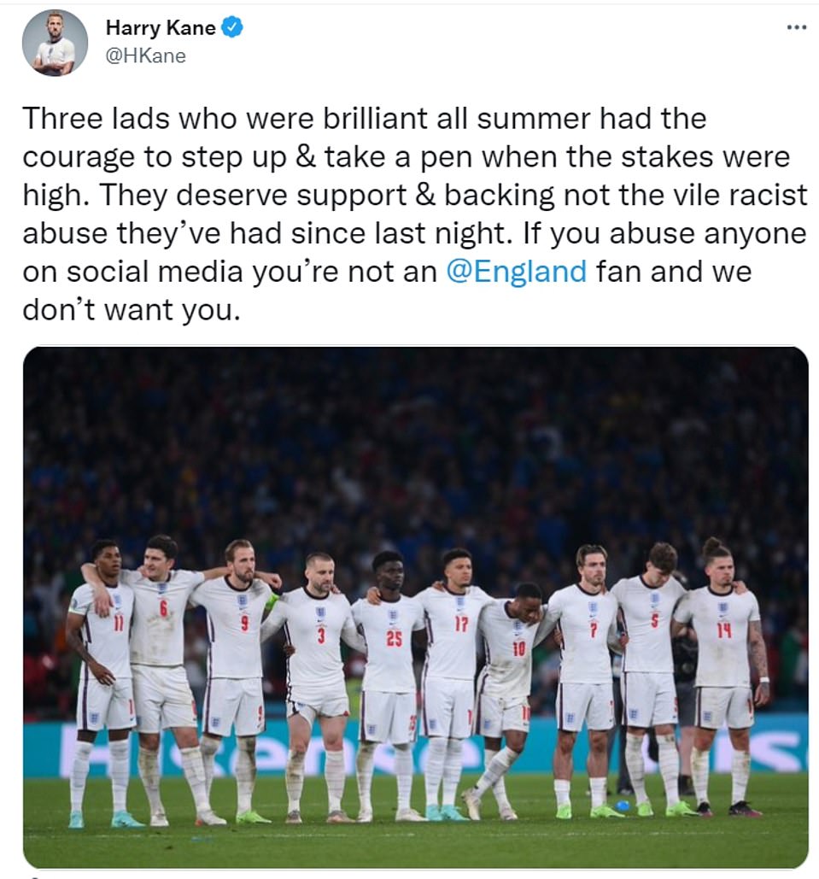Open the three-dot more options menu
Viewport: 819px width, 879px height.
[797, 26]
